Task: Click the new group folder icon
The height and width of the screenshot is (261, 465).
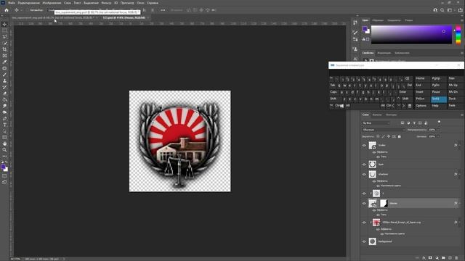Action: pyautogui.click(x=443, y=258)
